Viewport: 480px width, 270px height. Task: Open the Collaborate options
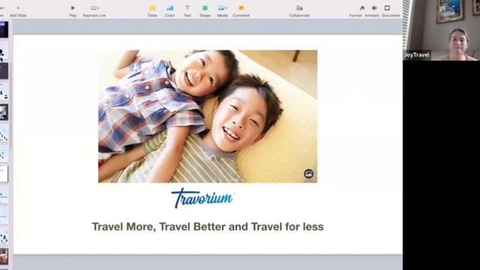[299, 11]
